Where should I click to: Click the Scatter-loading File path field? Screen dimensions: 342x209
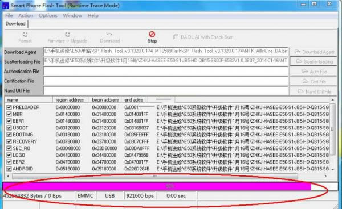click(x=166, y=61)
